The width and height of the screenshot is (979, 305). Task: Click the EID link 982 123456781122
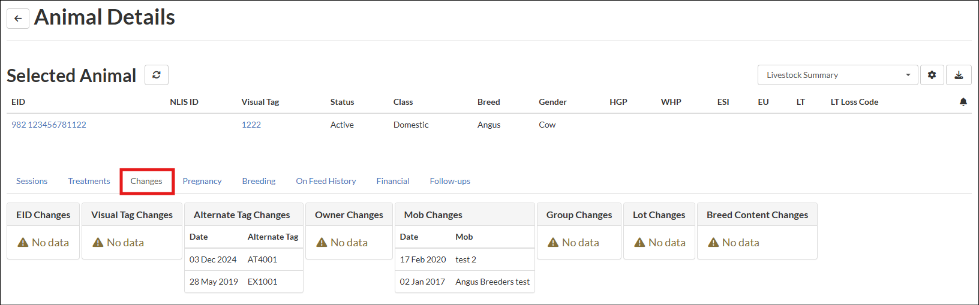coord(49,125)
